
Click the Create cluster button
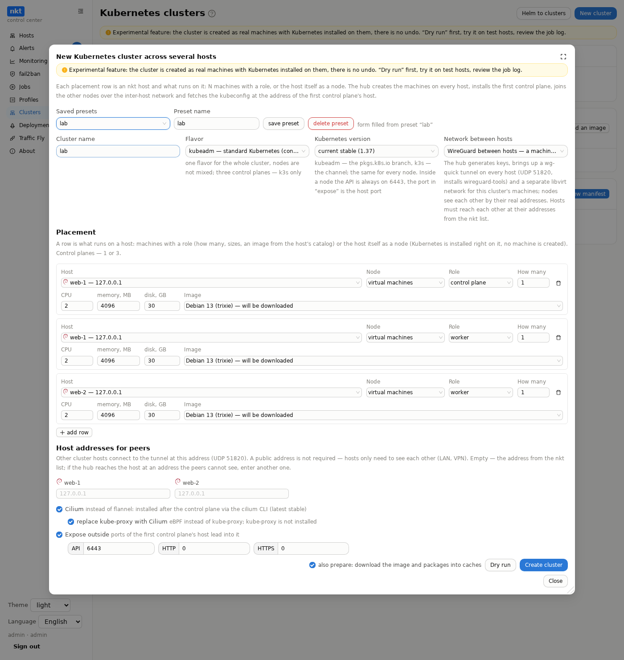click(544, 565)
